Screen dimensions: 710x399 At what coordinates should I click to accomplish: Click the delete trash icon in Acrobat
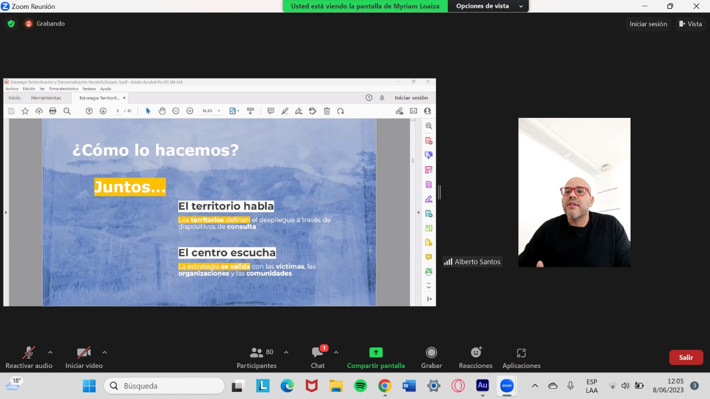tap(327, 111)
